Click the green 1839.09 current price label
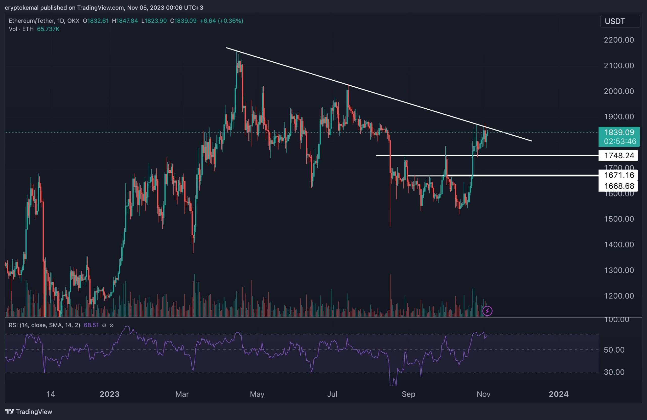Screen dimensions: 647x420 619,137
